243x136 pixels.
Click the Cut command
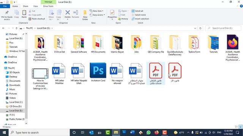tap(32, 11)
